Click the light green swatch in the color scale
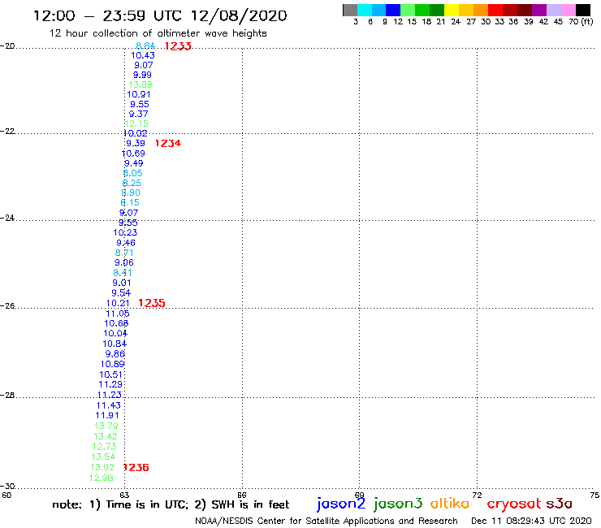Image resolution: width=601 pixels, height=528 pixels. pyautogui.click(x=408, y=10)
